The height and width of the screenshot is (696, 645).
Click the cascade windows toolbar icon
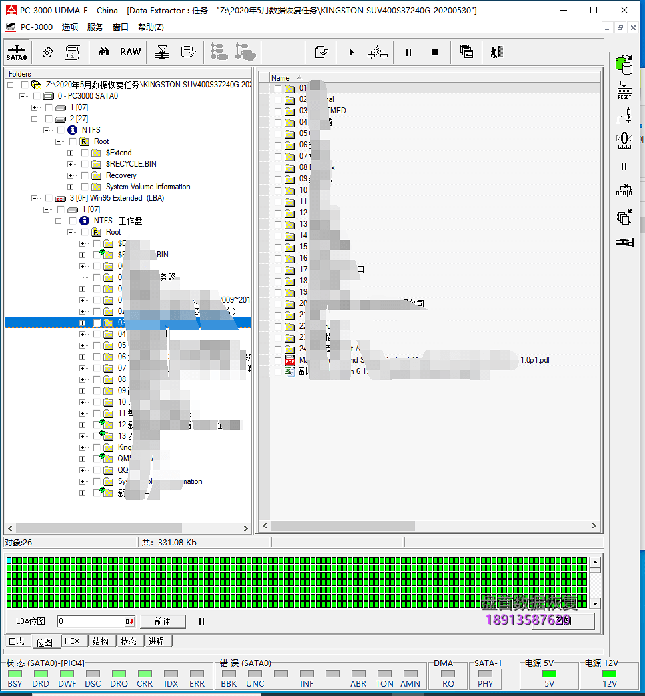pyautogui.click(x=466, y=51)
